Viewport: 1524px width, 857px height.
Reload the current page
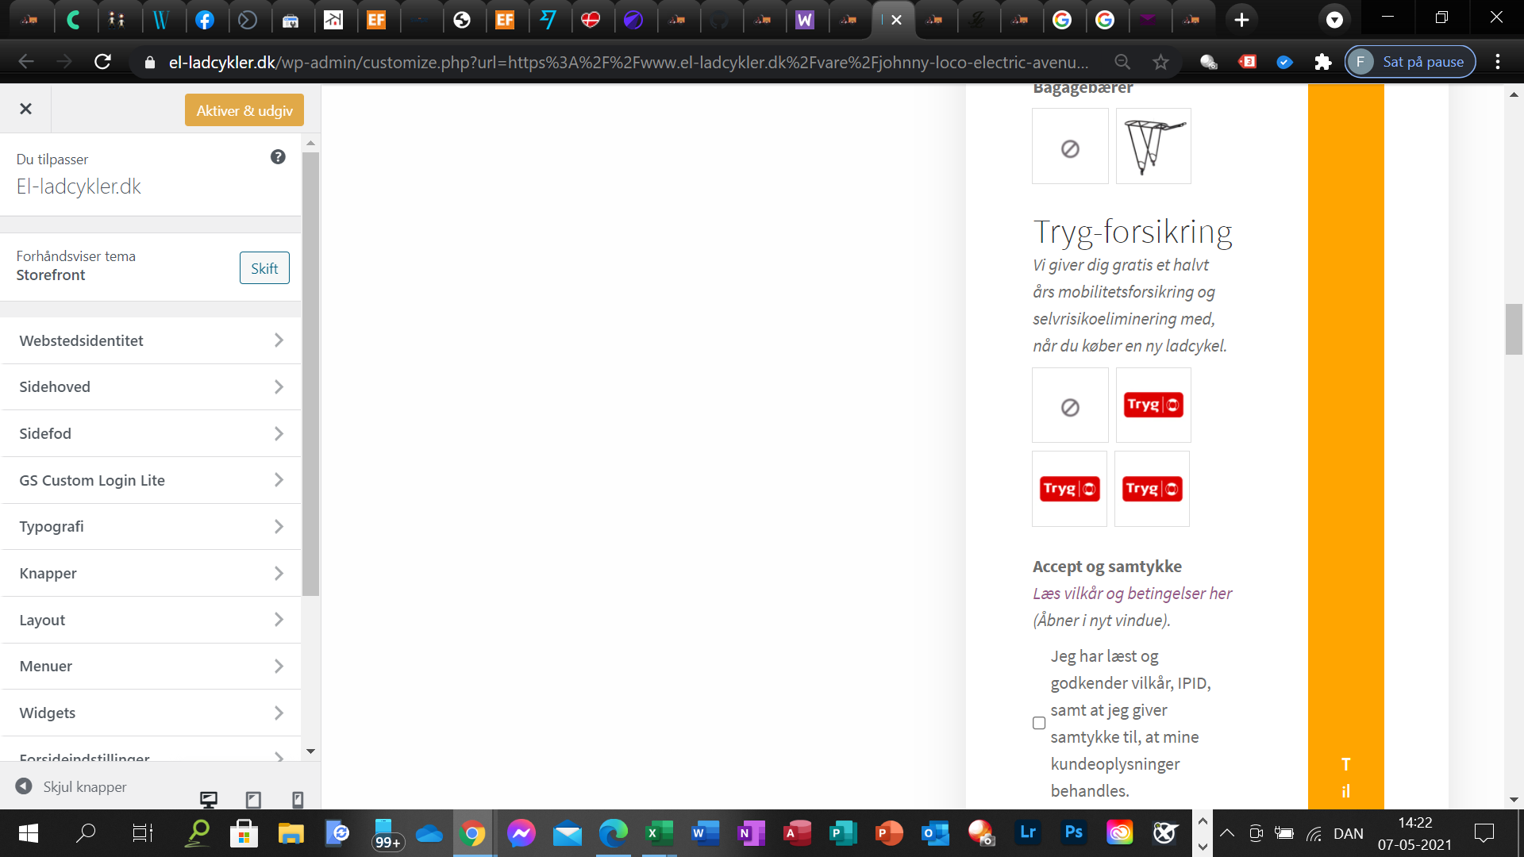102,62
